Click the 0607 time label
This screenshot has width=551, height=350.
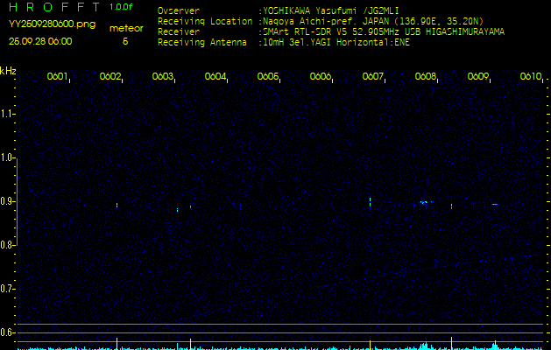pos(373,76)
